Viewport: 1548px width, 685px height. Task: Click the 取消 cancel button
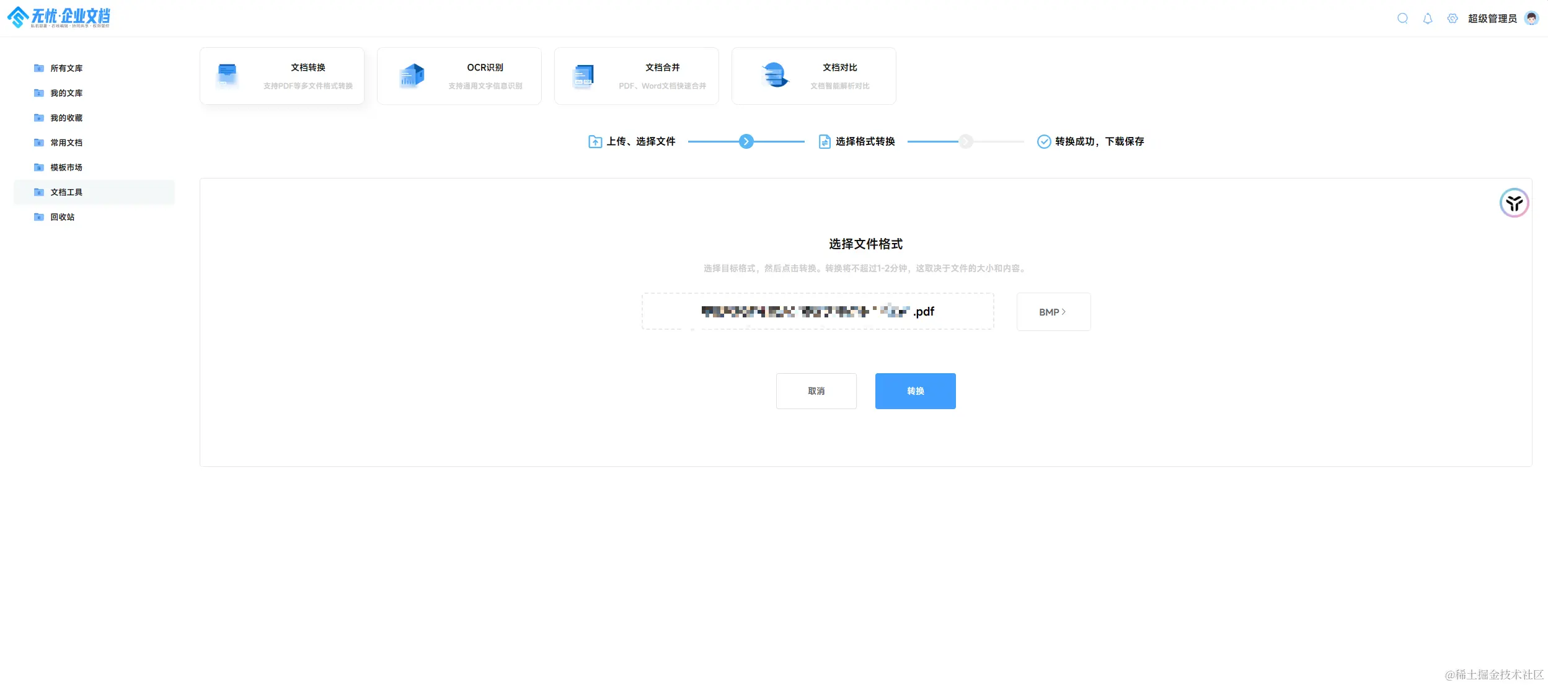816,391
